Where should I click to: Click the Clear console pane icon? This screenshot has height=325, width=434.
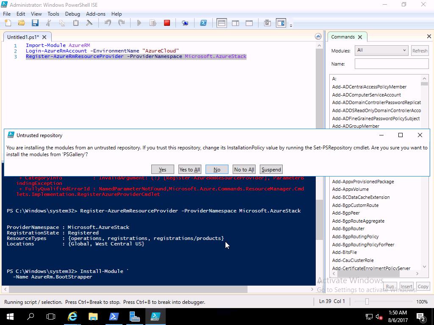pos(89,23)
